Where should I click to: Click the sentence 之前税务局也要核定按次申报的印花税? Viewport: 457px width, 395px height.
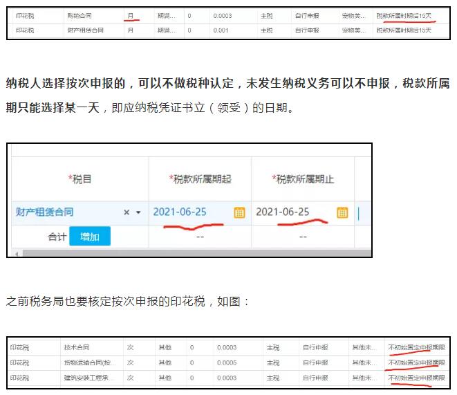pyautogui.click(x=106, y=301)
